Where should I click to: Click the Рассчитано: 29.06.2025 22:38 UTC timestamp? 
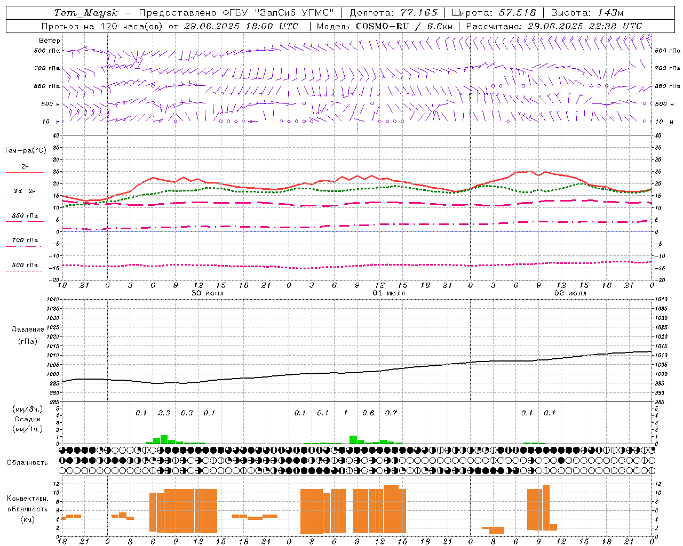(x=554, y=26)
